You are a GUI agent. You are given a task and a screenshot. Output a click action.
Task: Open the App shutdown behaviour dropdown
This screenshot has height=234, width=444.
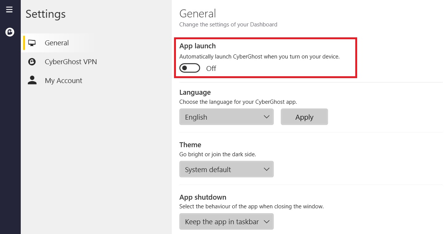click(x=226, y=222)
